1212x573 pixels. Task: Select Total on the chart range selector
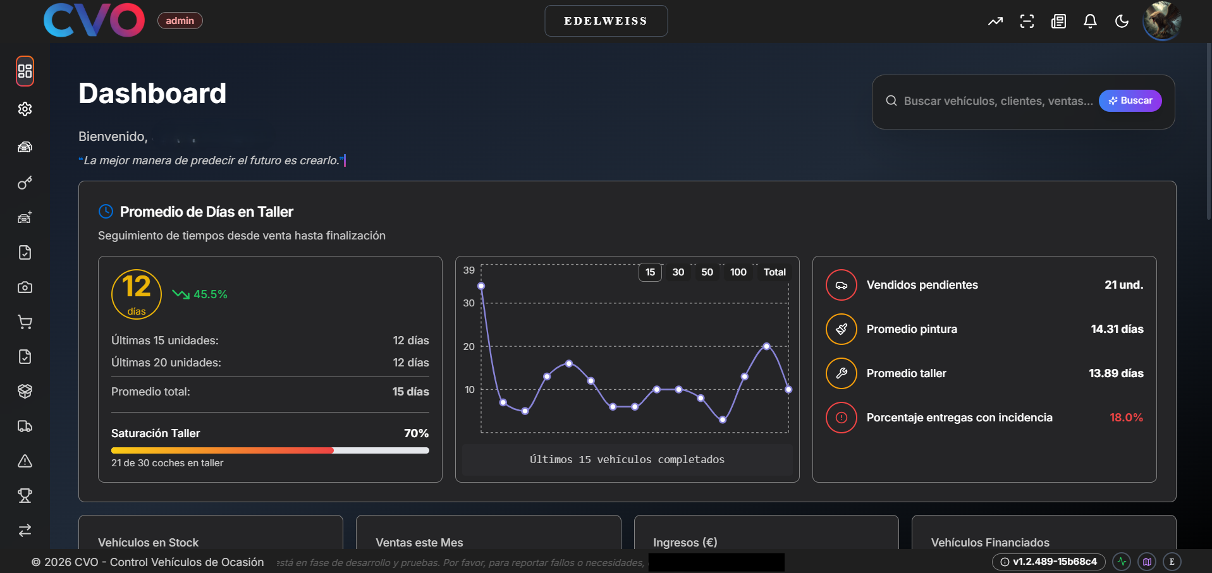[774, 272]
